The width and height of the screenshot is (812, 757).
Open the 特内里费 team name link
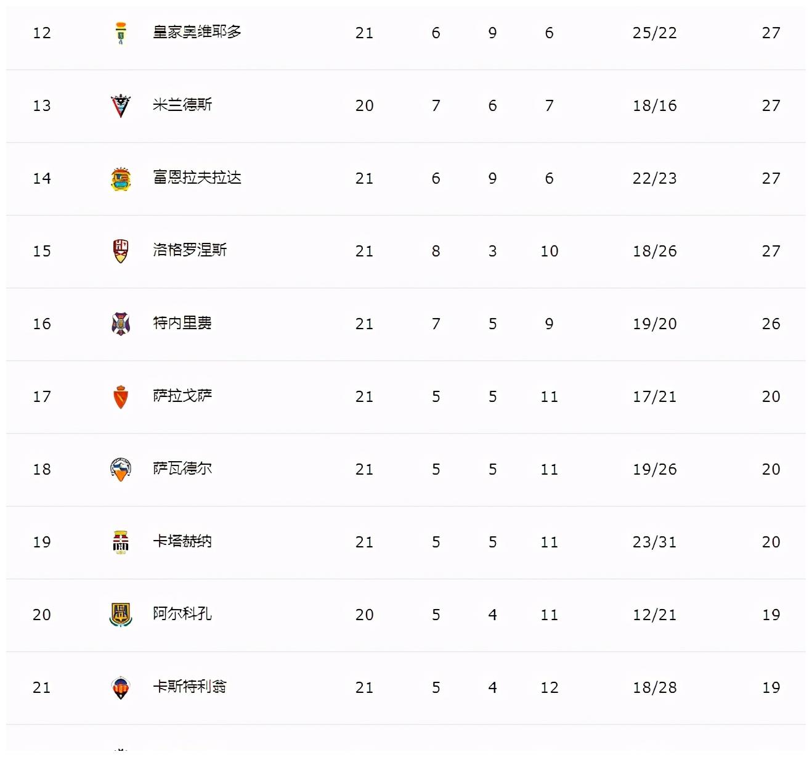(x=182, y=323)
